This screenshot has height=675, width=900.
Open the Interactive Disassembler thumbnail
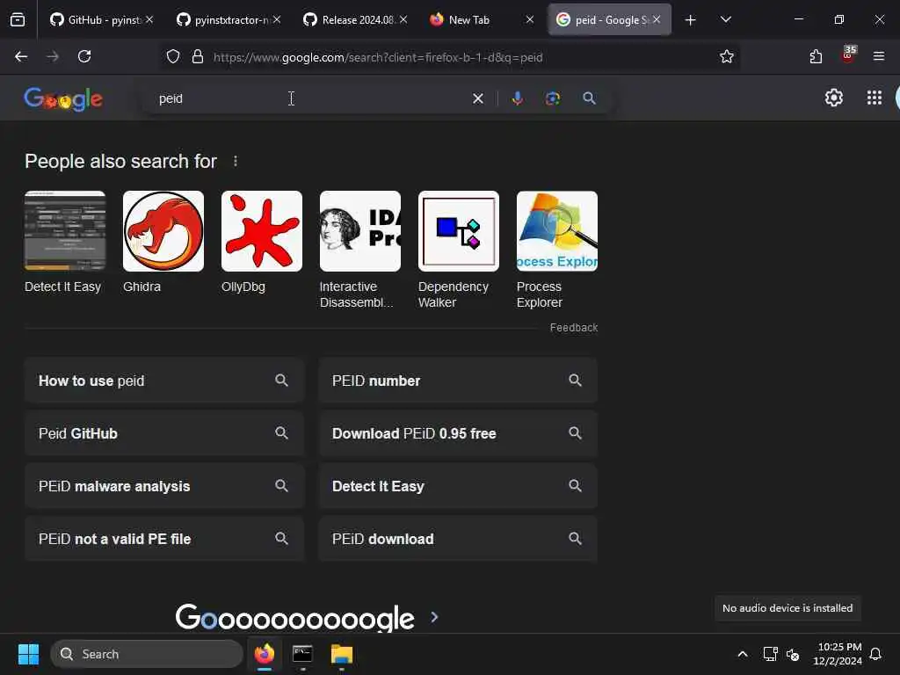point(359,231)
